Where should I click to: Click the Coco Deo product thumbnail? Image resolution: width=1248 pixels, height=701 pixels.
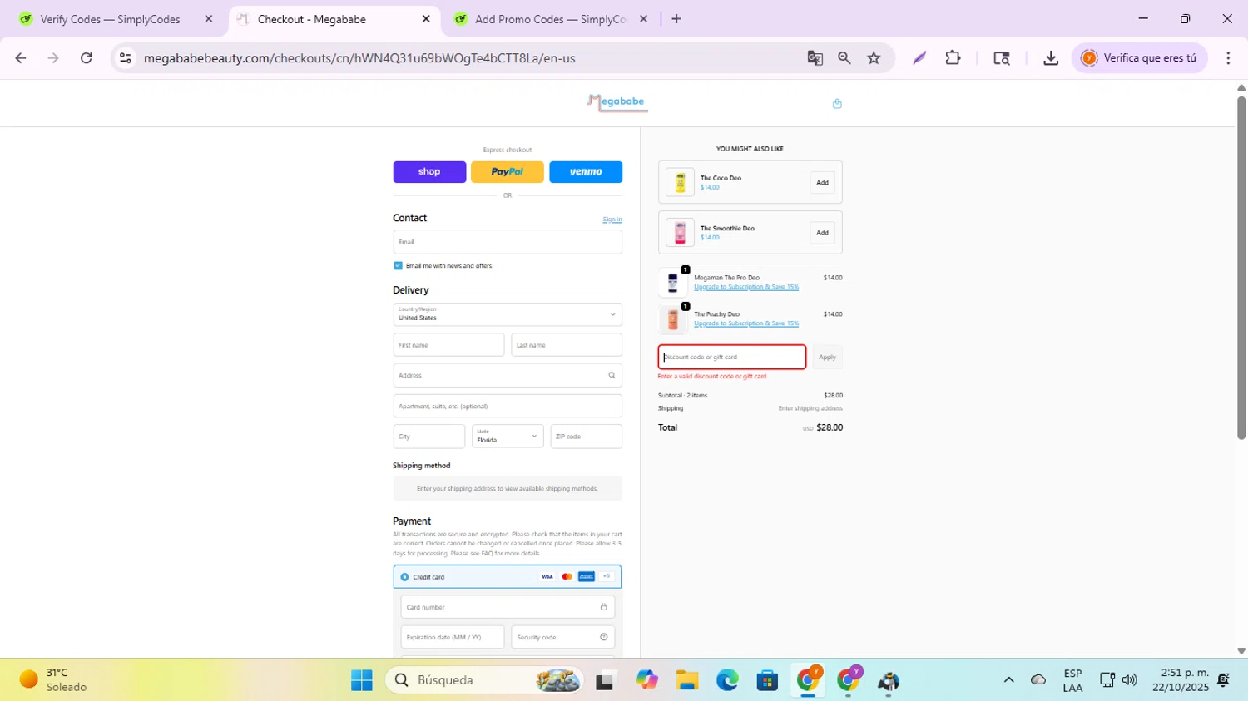click(680, 183)
